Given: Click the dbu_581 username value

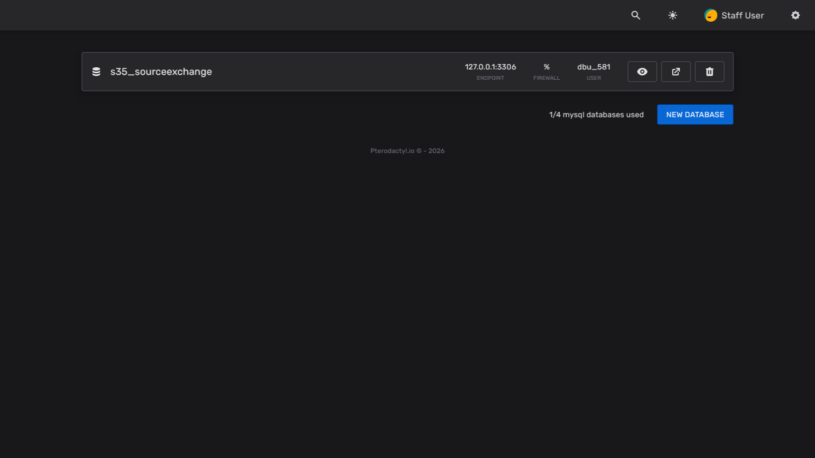Looking at the screenshot, I should (x=593, y=67).
